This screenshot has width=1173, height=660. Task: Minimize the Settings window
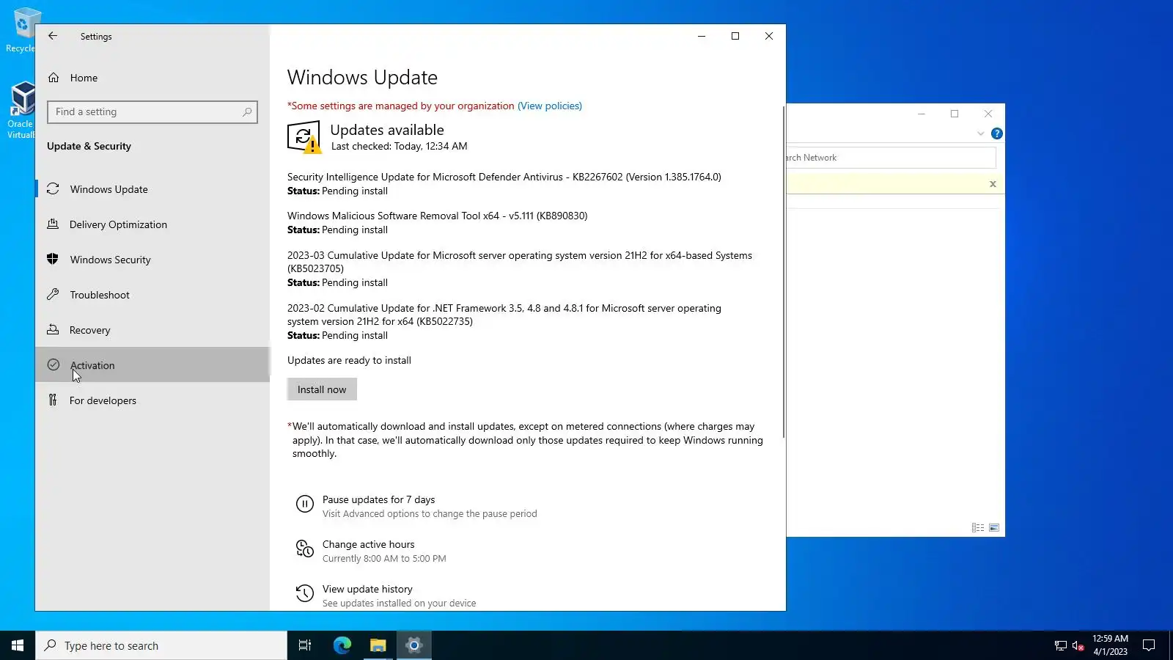tap(702, 36)
